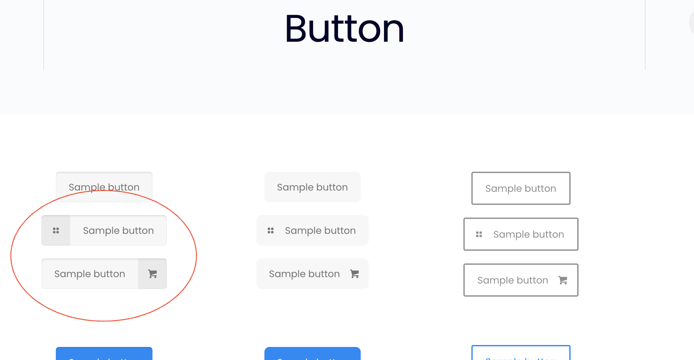Click solid blue button in left column
The height and width of the screenshot is (360, 694).
coord(104,354)
